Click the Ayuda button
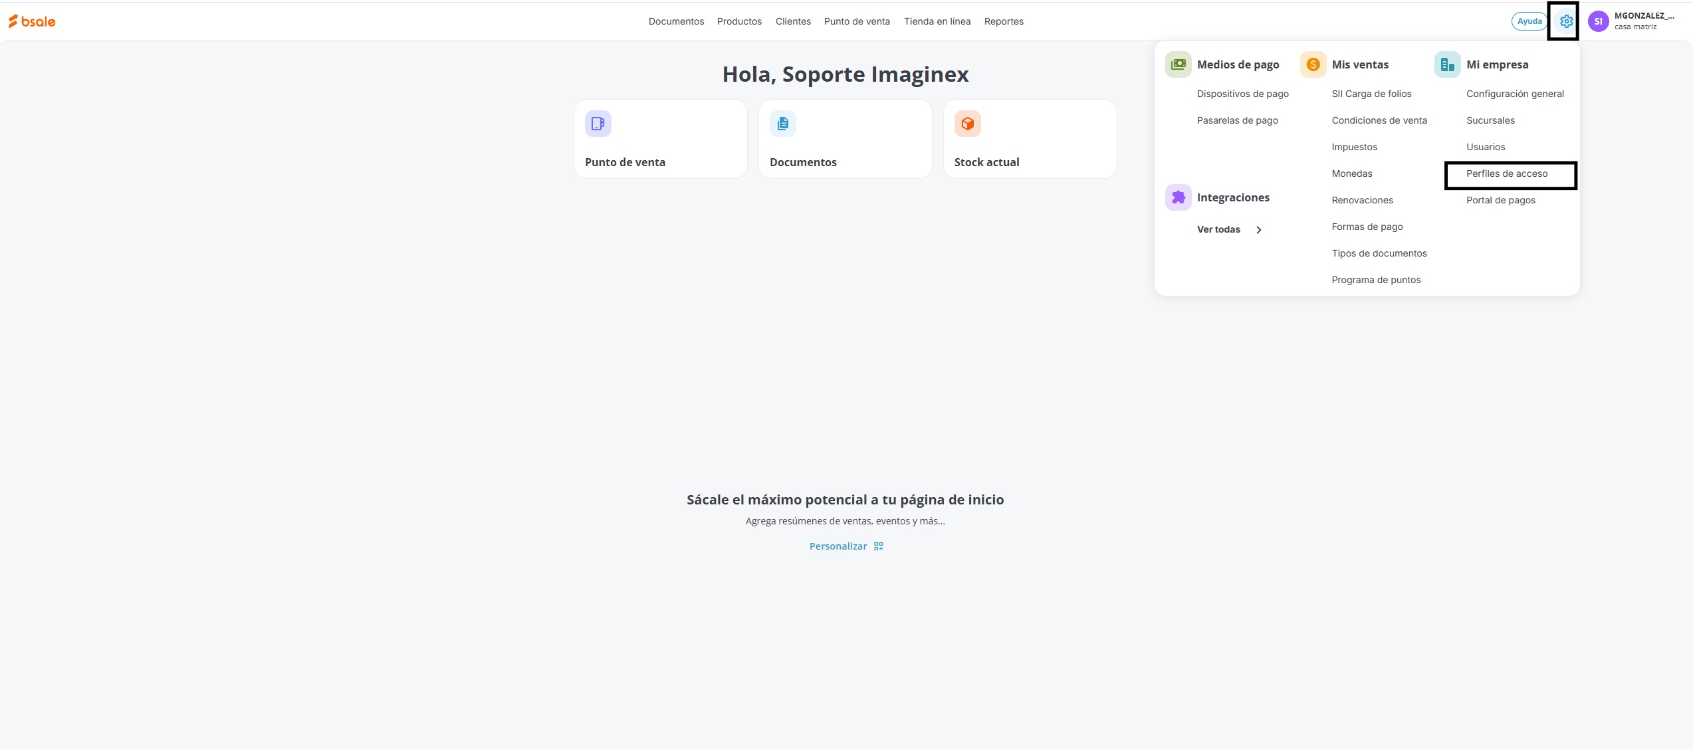1693x749 pixels. click(x=1529, y=21)
